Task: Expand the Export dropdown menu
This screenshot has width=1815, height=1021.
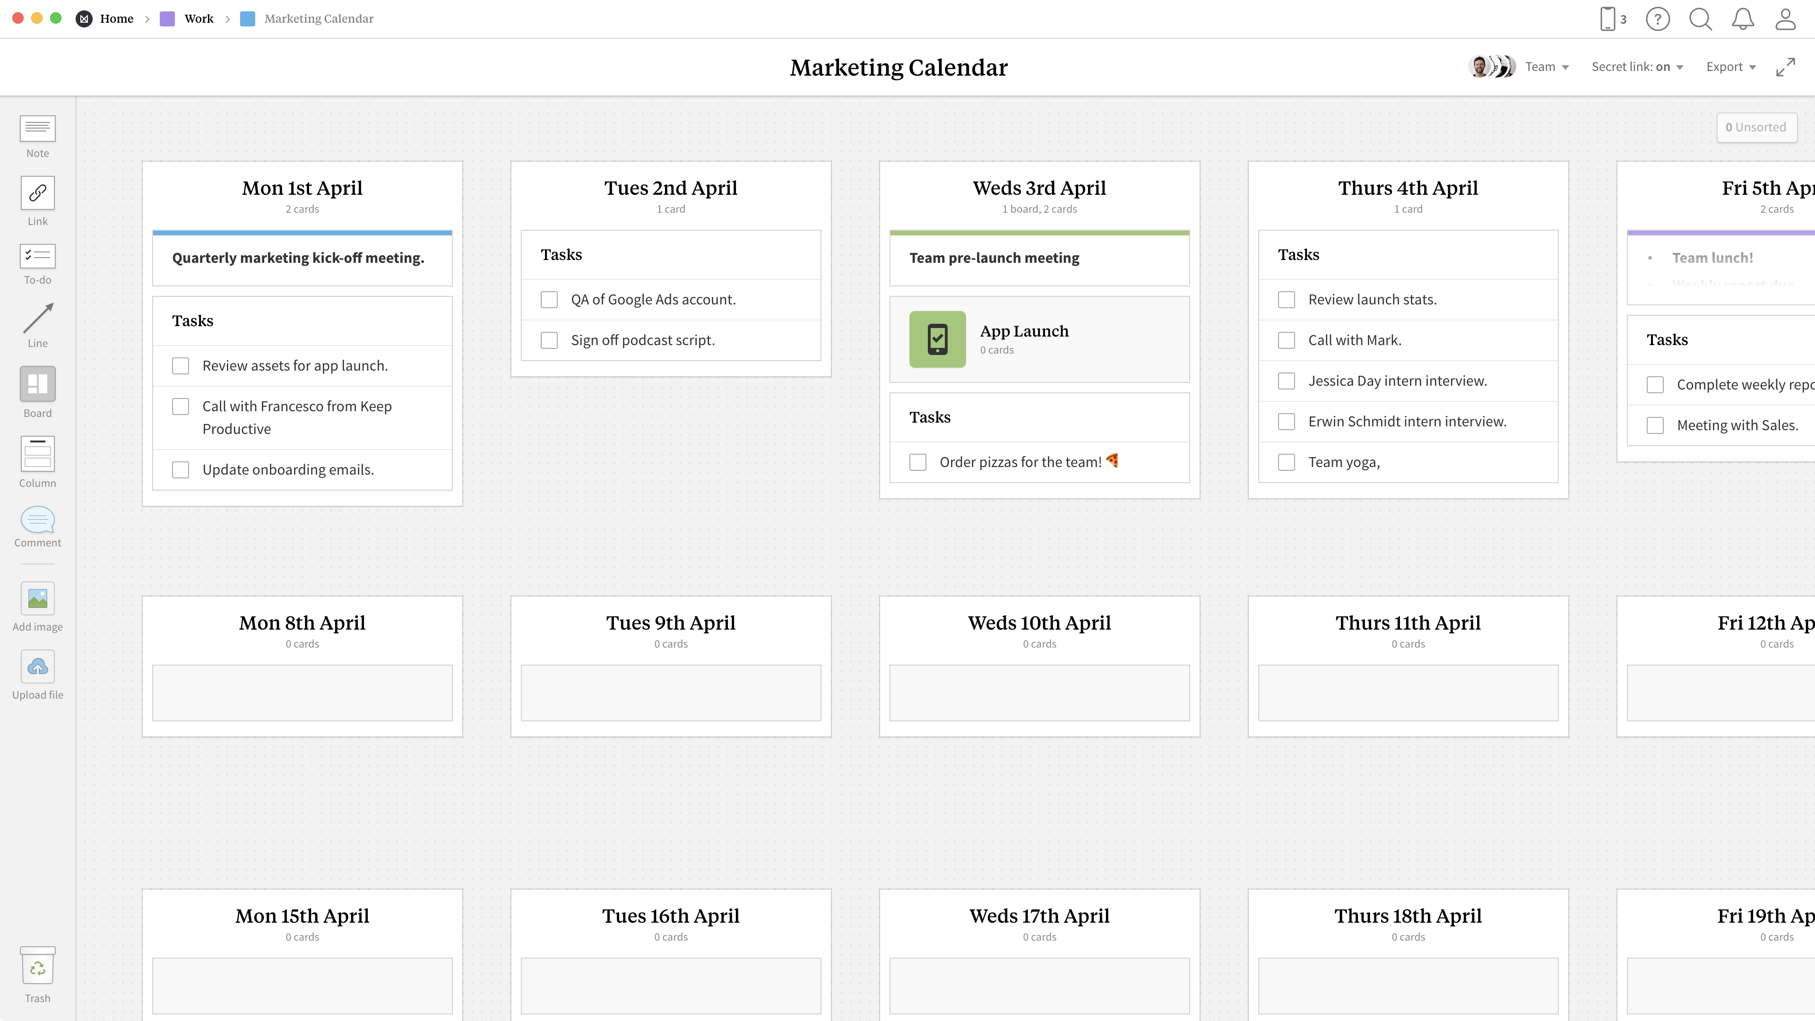Action: 1730,66
